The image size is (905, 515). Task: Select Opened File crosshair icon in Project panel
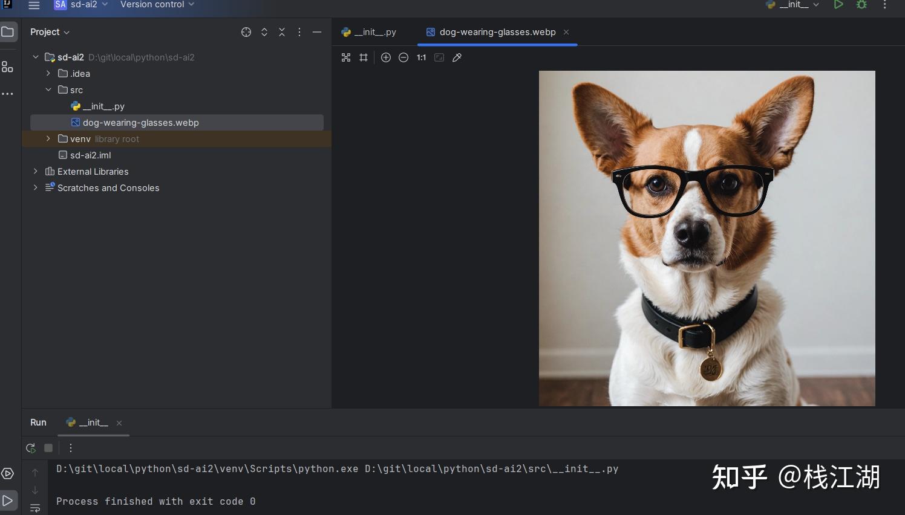click(x=246, y=32)
